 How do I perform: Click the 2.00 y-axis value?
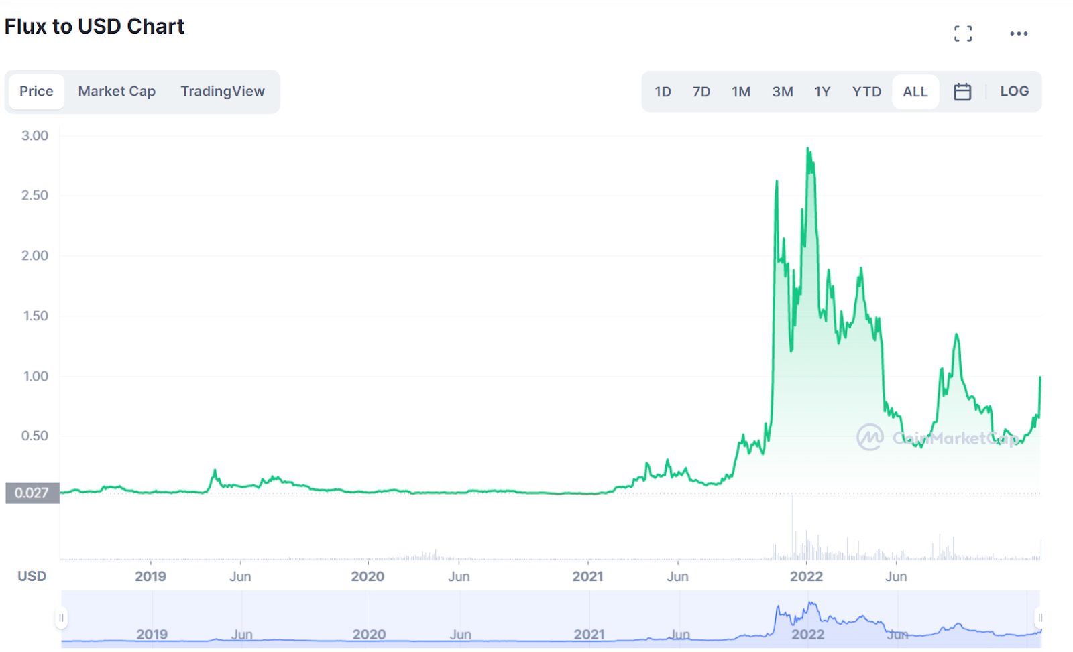point(35,255)
